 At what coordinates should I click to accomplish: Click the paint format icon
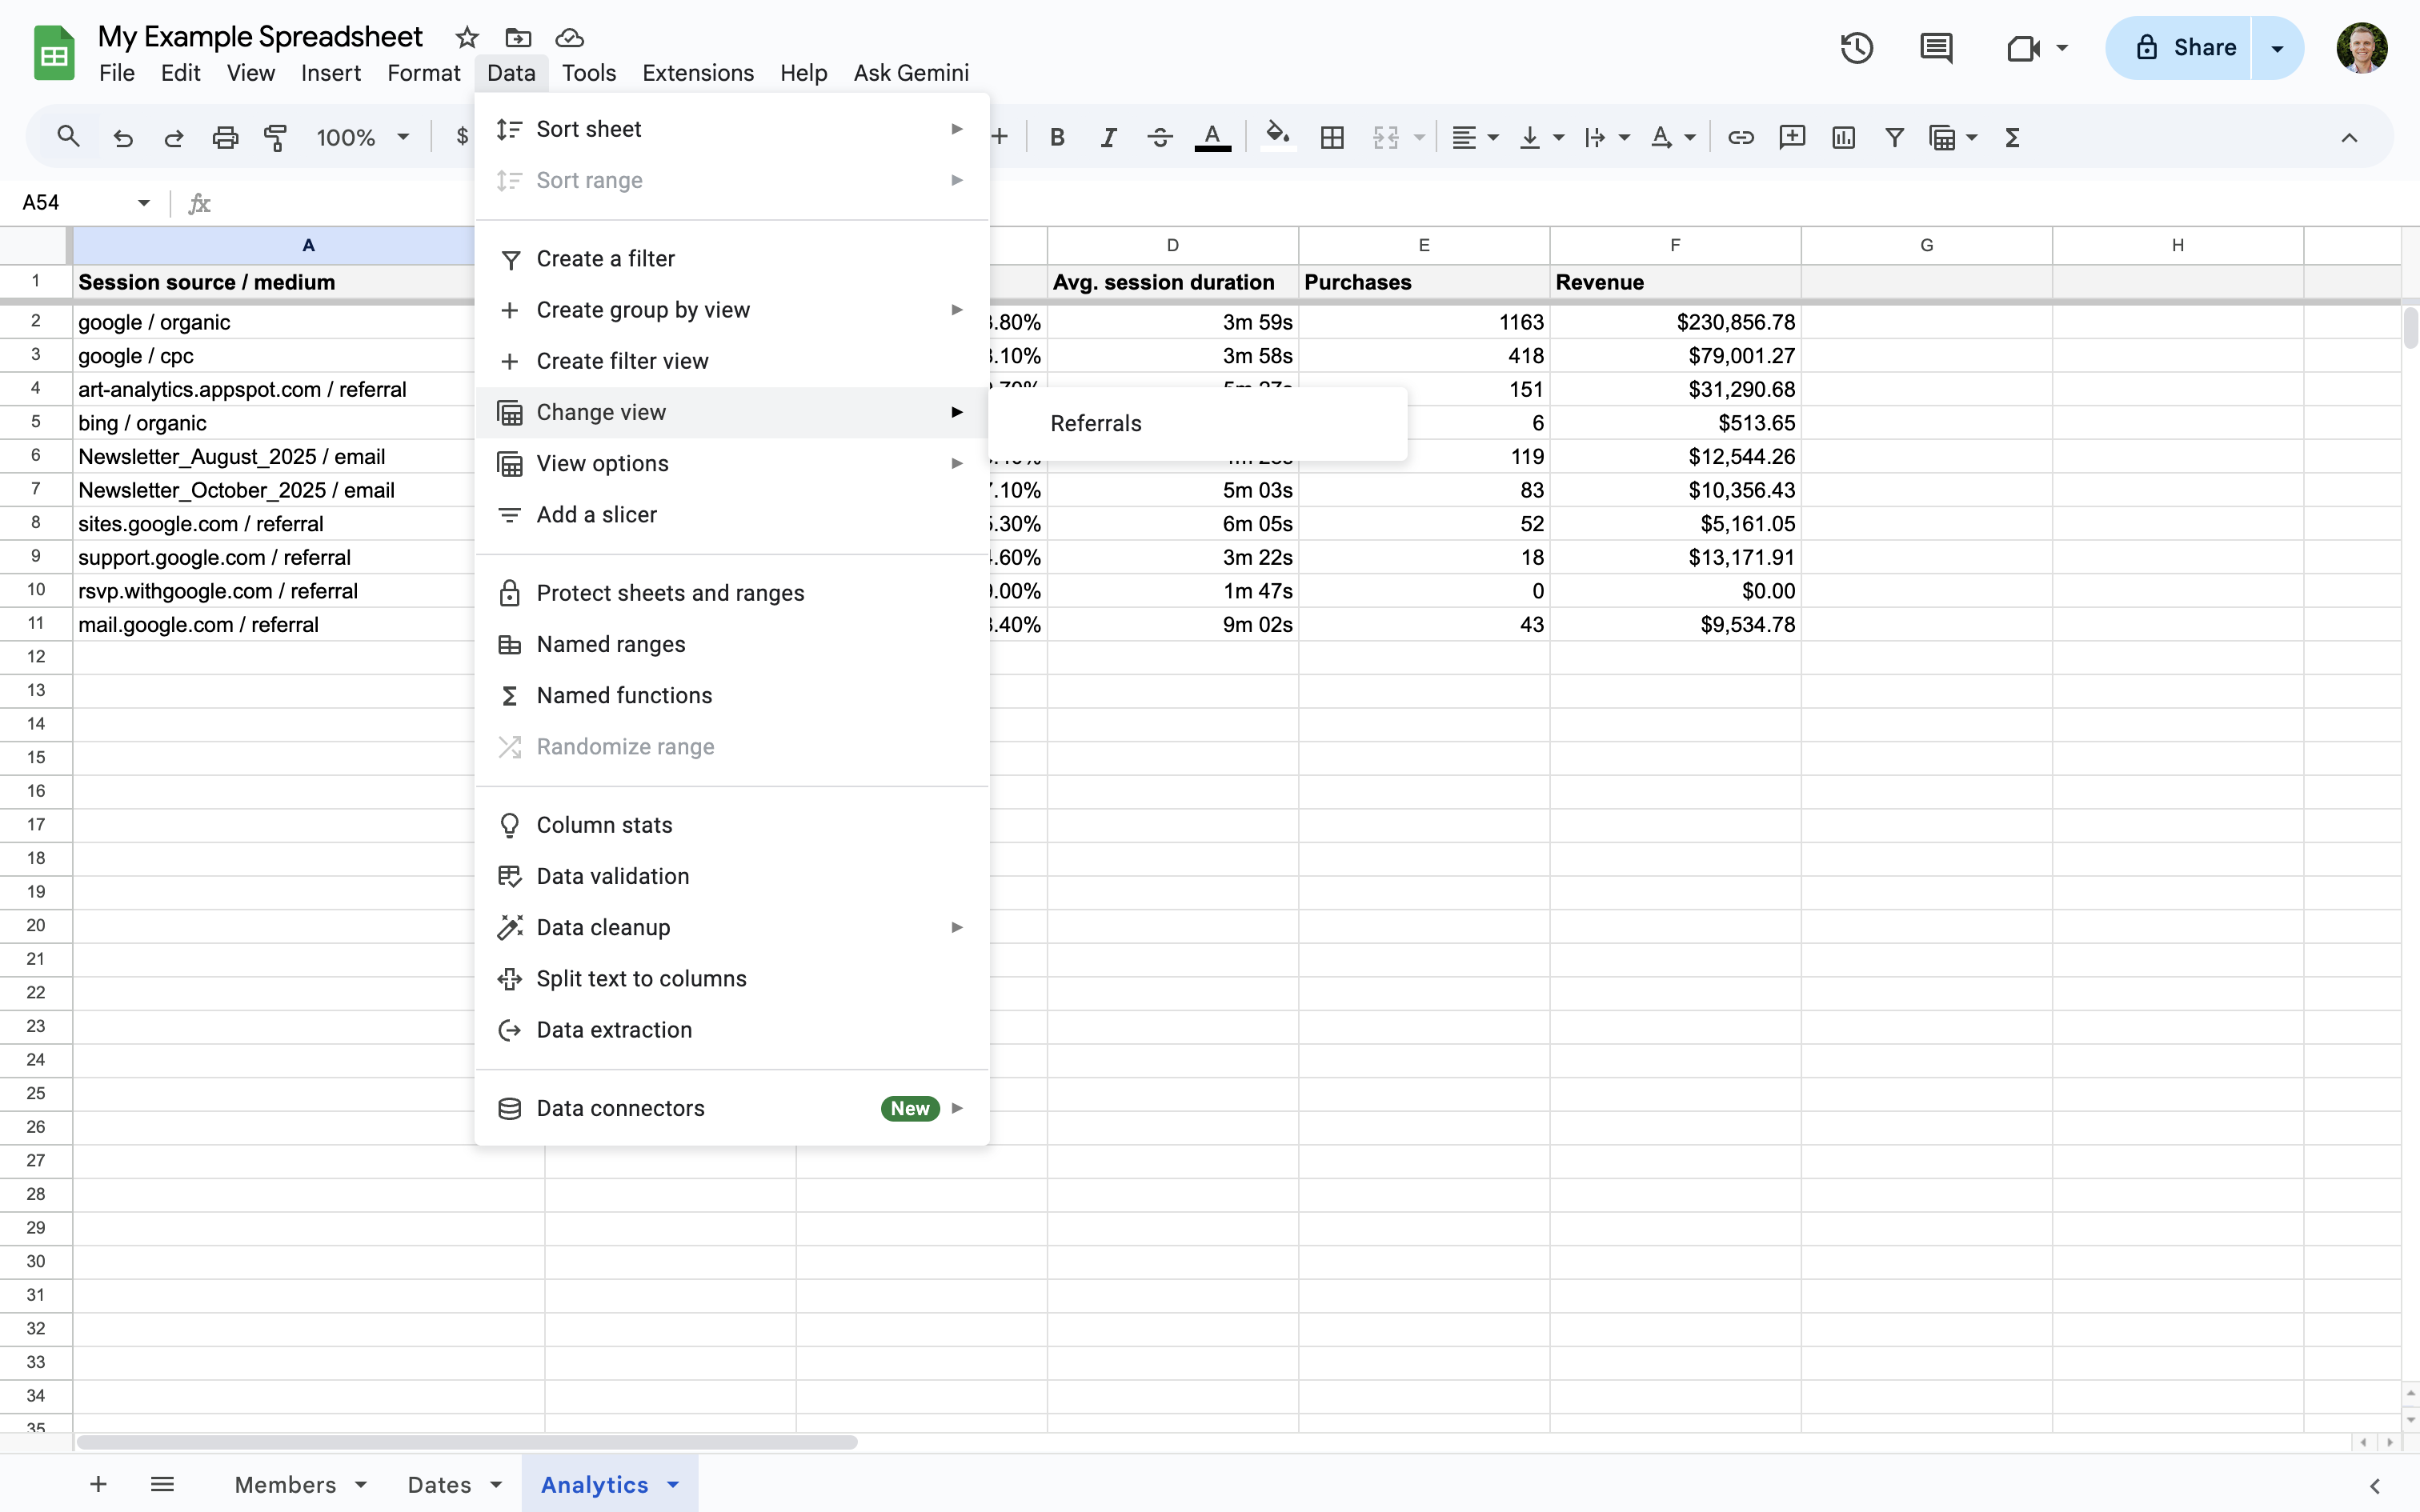[275, 137]
